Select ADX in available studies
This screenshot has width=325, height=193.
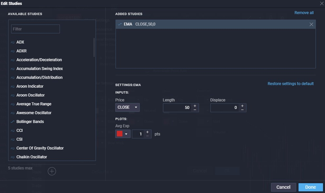click(x=20, y=42)
